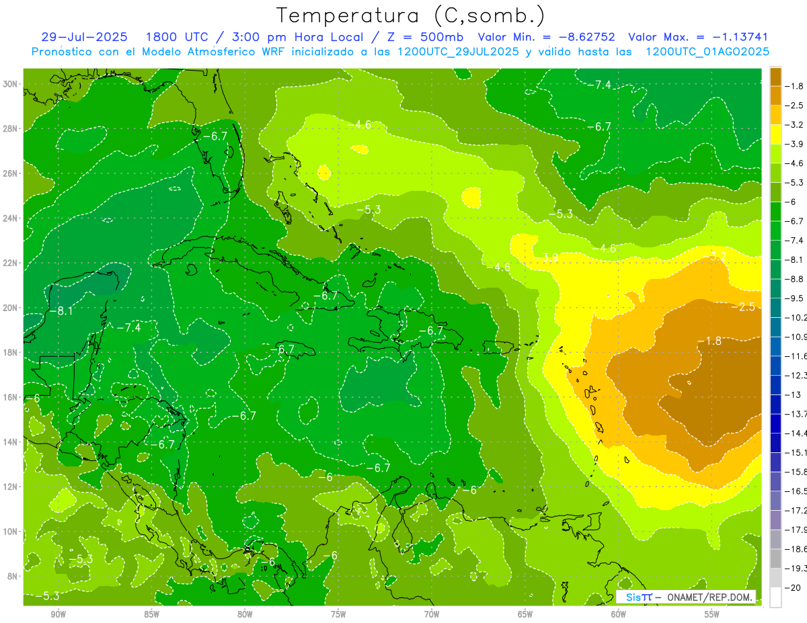
Task: Click the SisTT ONAMET/REP.DOM. logo box
Action: point(687,597)
